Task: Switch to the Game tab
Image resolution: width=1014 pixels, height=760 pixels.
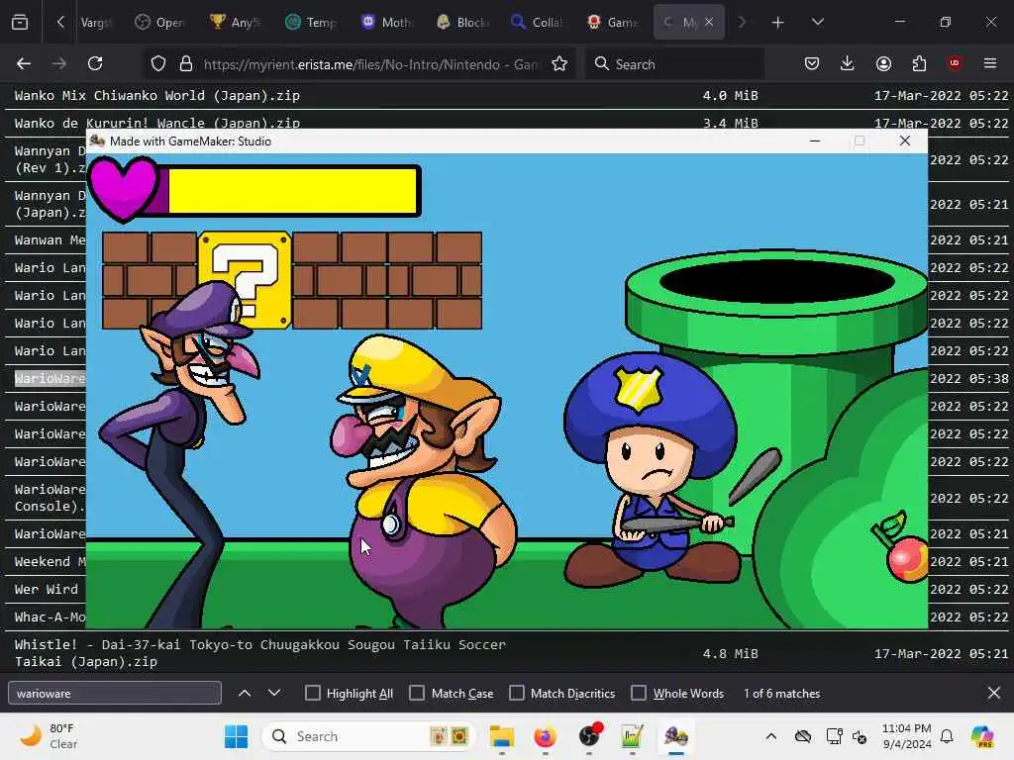Action: [612, 22]
